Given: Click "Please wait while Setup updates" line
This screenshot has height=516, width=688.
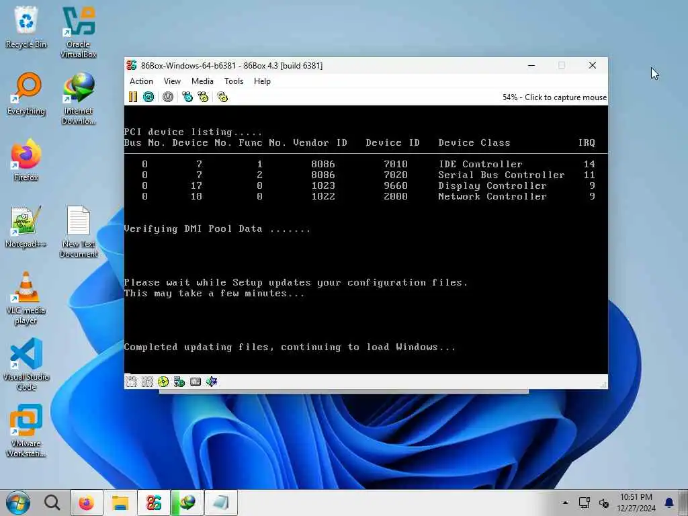Looking at the screenshot, I should [296, 283].
